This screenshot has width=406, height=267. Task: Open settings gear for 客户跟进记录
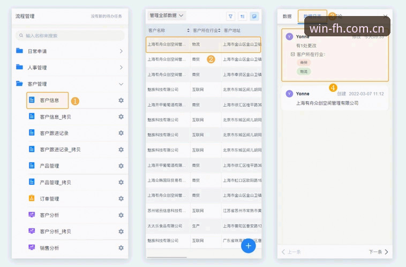click(121, 133)
